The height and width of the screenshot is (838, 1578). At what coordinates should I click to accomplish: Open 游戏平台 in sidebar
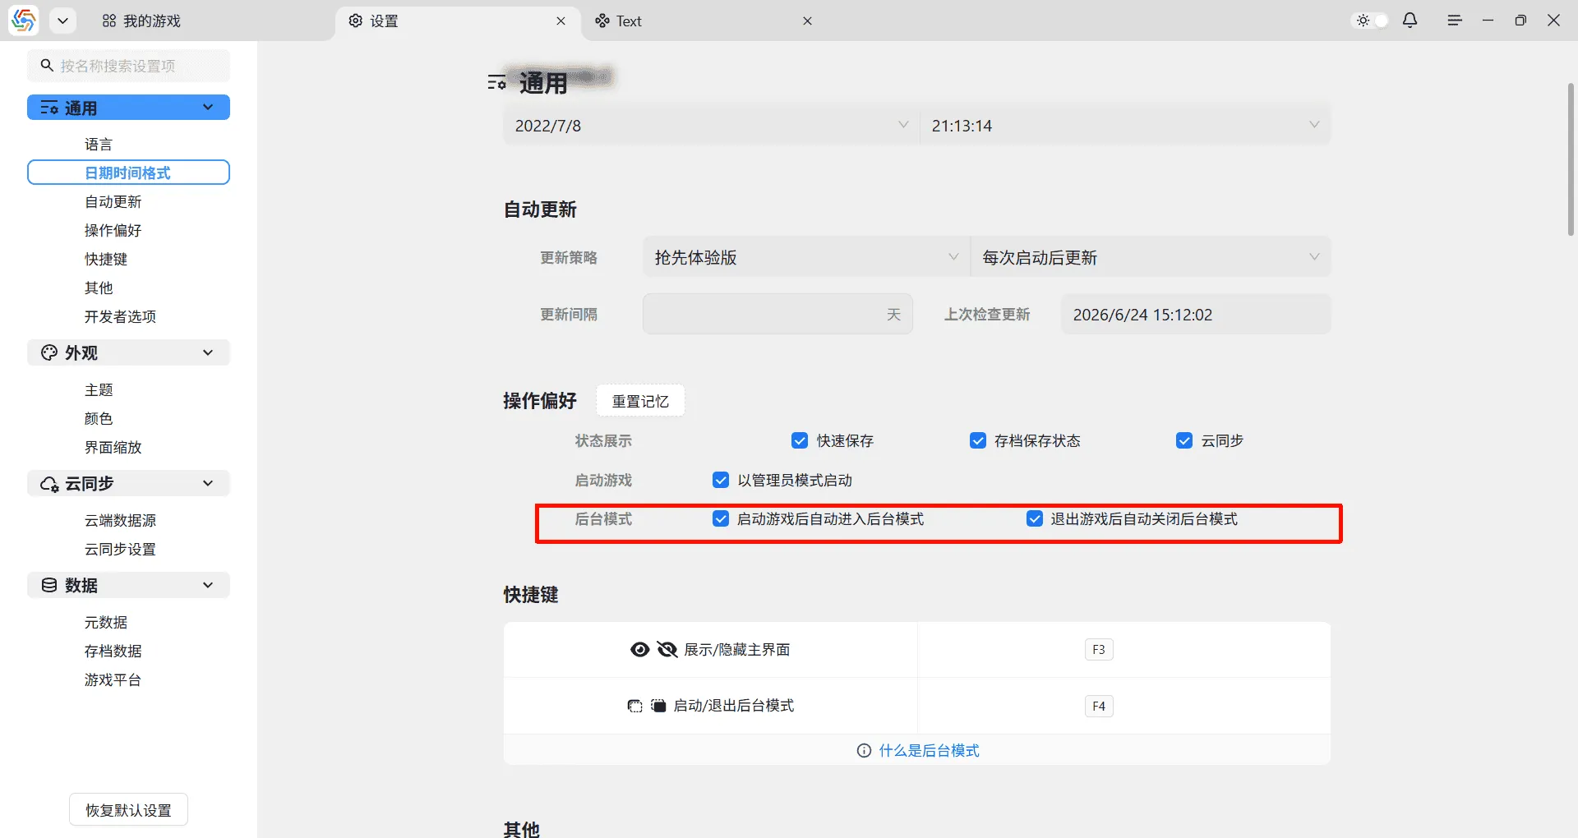pos(113,680)
